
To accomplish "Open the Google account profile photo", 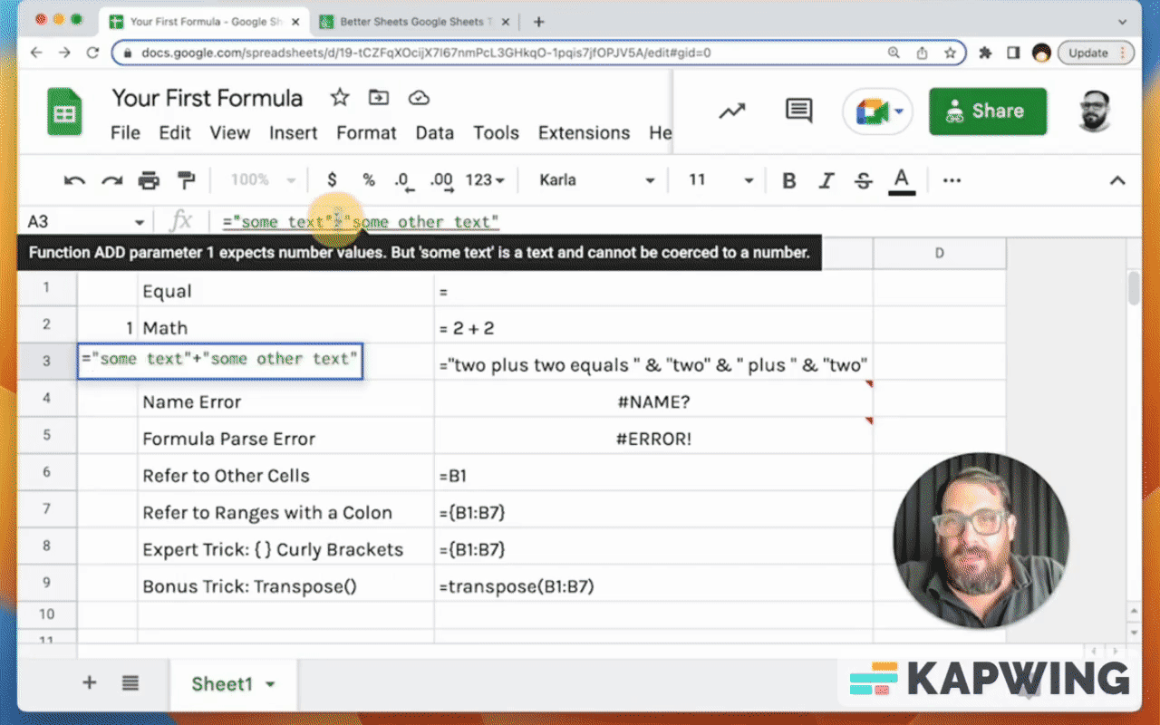I will 1096,111.
